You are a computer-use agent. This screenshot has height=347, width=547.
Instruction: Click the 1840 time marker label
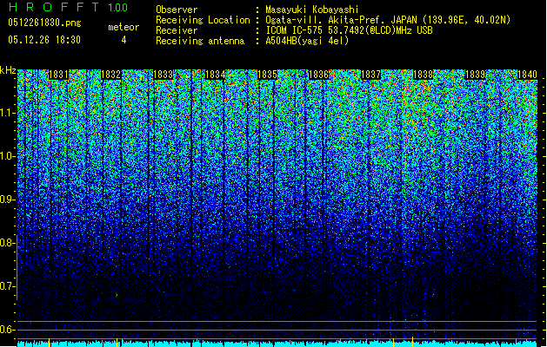[x=527, y=75]
